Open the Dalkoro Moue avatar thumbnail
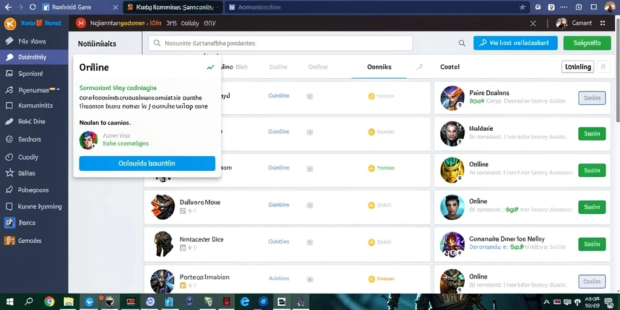Image resolution: width=620 pixels, height=310 pixels. coord(162,207)
